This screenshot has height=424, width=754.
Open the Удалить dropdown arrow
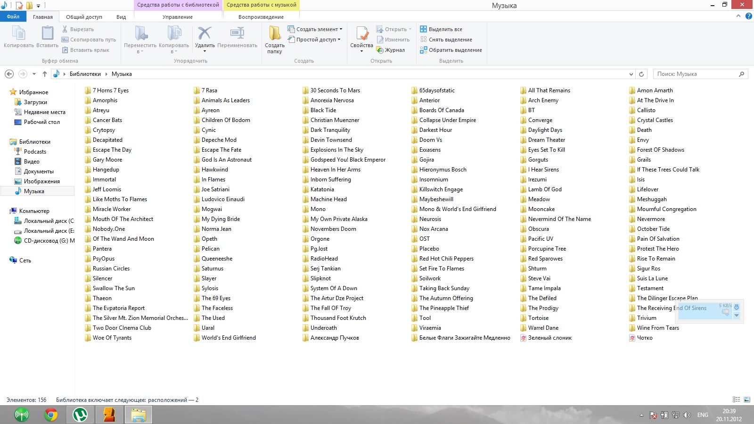point(205,51)
